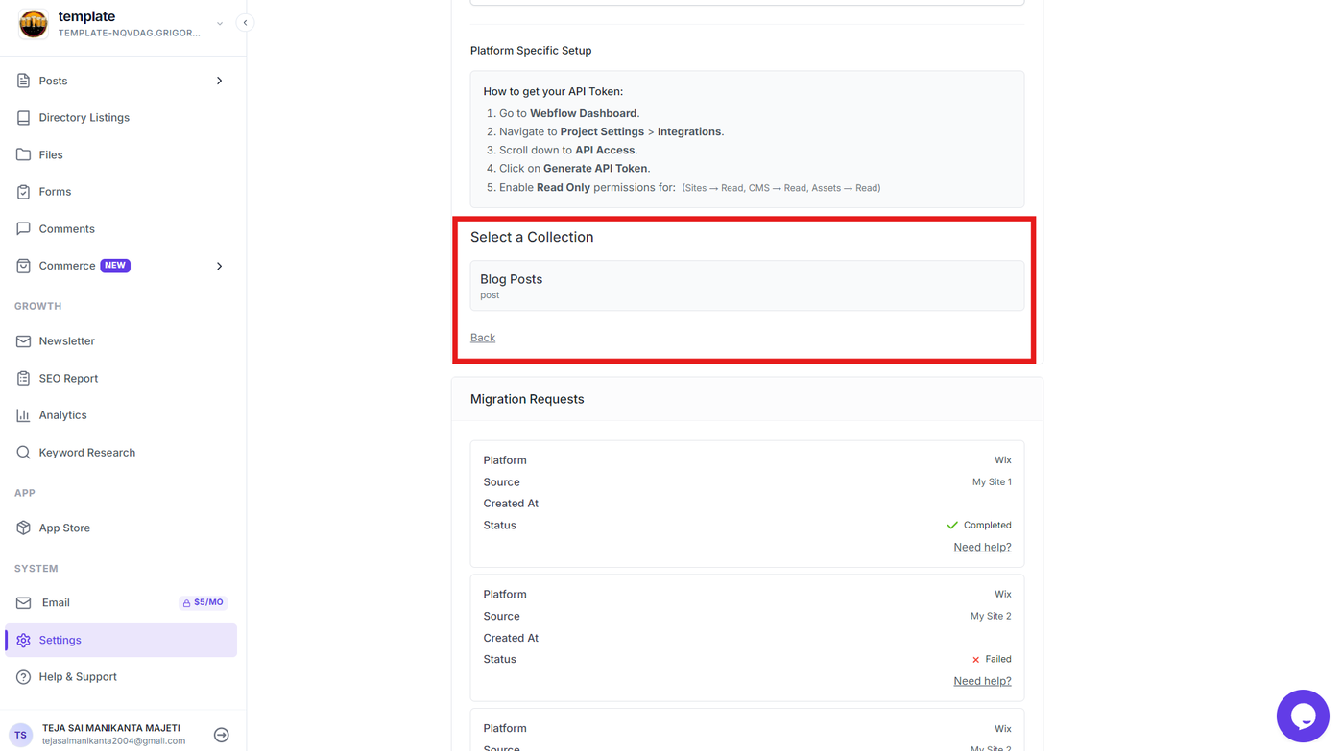This screenshot has width=1343, height=751.
Task: Expand the Commerce submenu chevron
Action: pyautogui.click(x=220, y=266)
